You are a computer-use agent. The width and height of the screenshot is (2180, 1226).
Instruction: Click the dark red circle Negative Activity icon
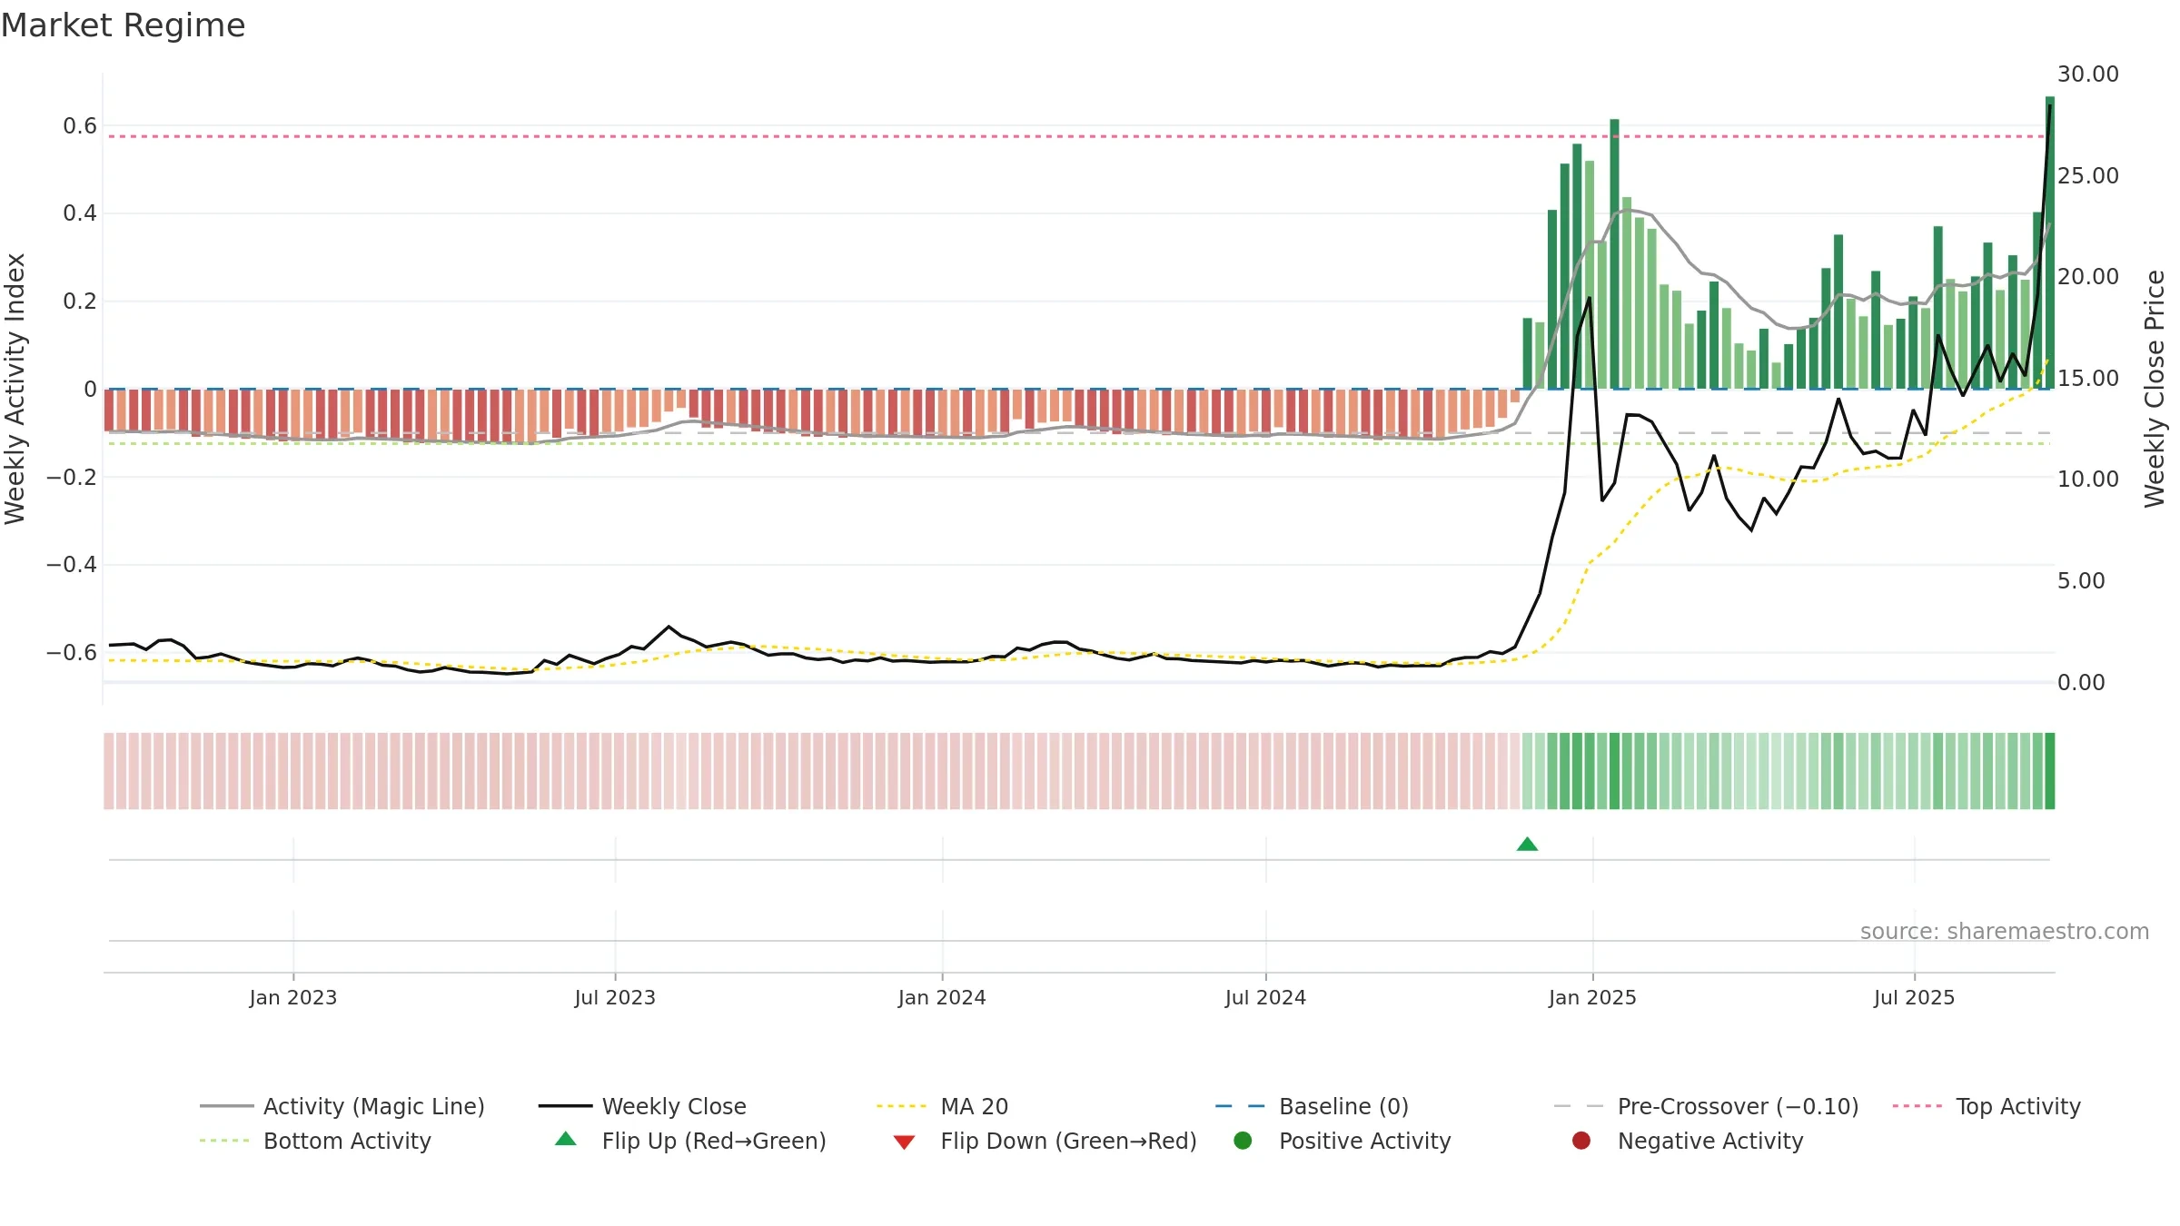coord(1581,1140)
